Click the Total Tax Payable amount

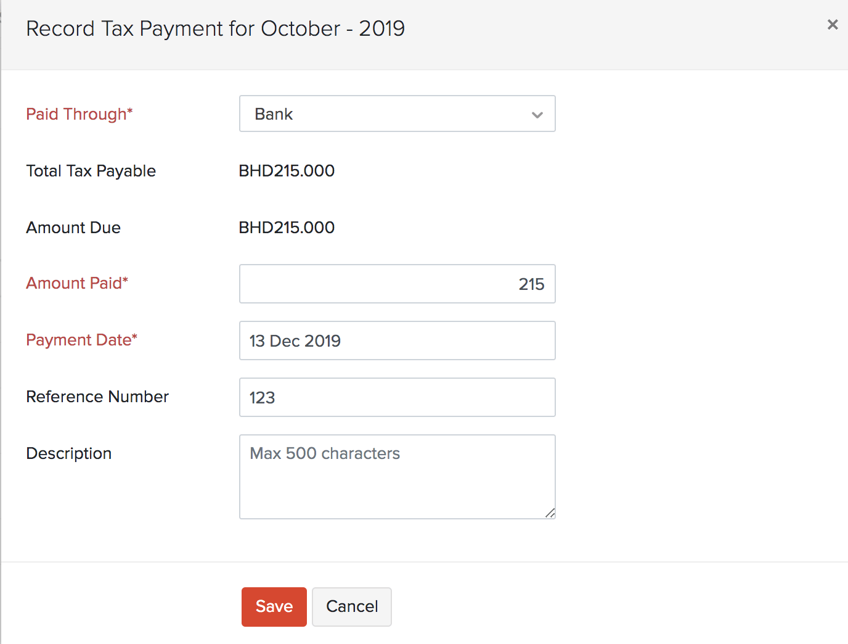tap(287, 171)
